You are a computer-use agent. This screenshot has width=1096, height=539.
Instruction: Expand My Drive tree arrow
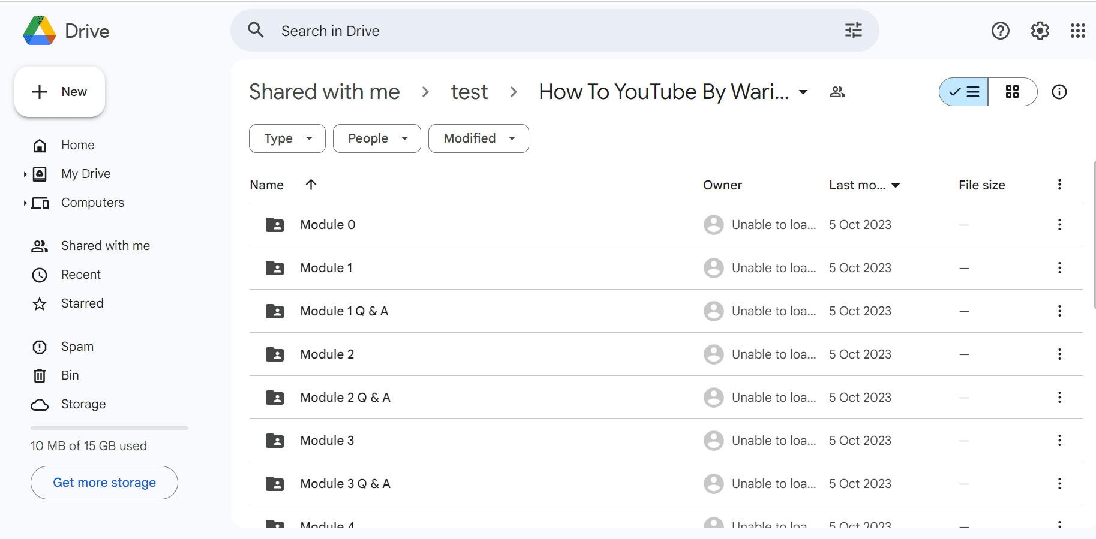pyautogui.click(x=25, y=174)
